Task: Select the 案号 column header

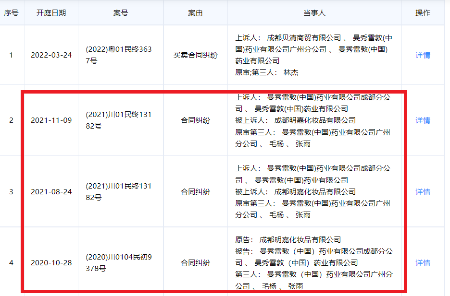Action: 121,13
